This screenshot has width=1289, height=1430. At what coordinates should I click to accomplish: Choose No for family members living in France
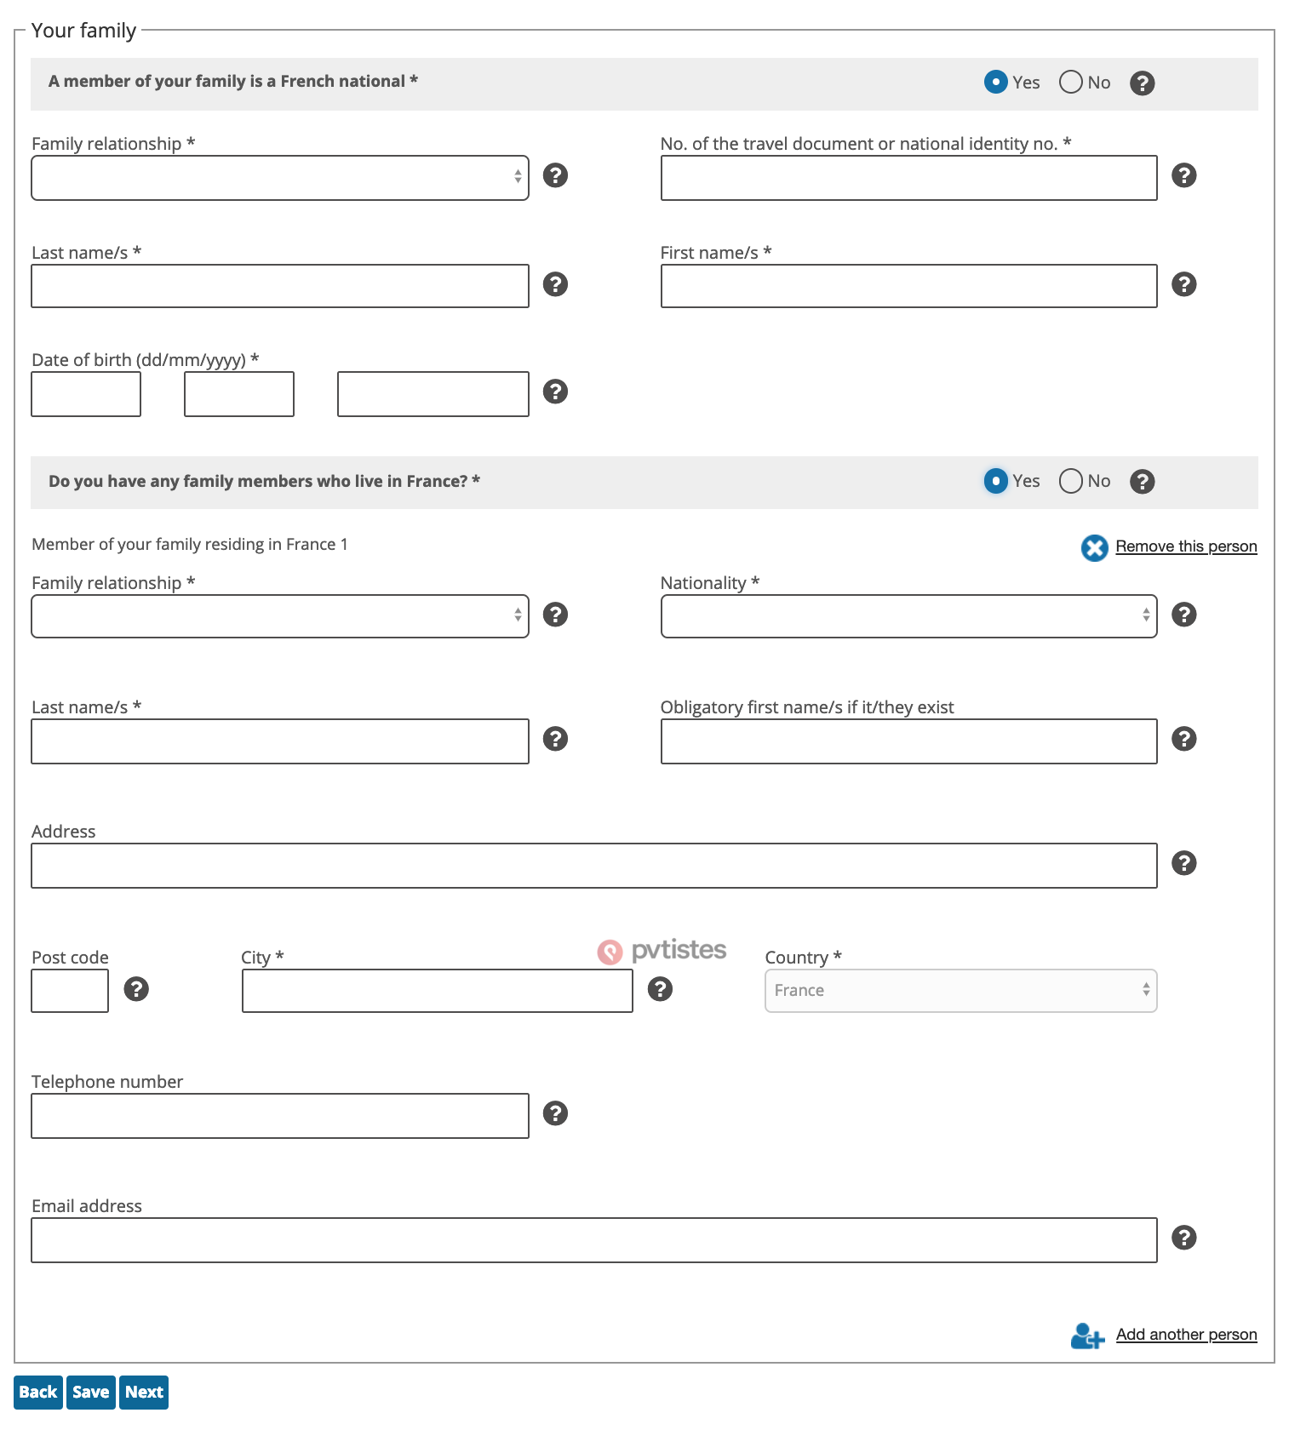[x=1071, y=481]
